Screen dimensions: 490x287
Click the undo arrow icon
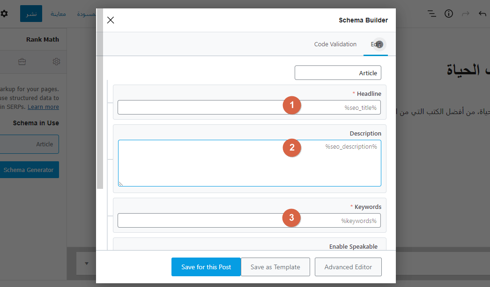[x=483, y=14]
